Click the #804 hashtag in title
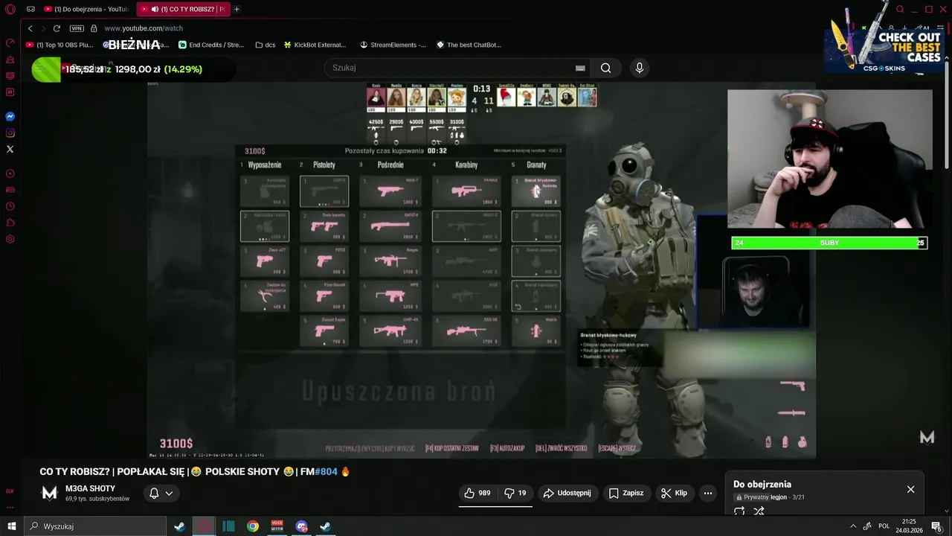This screenshot has width=952, height=536. pos(326,471)
